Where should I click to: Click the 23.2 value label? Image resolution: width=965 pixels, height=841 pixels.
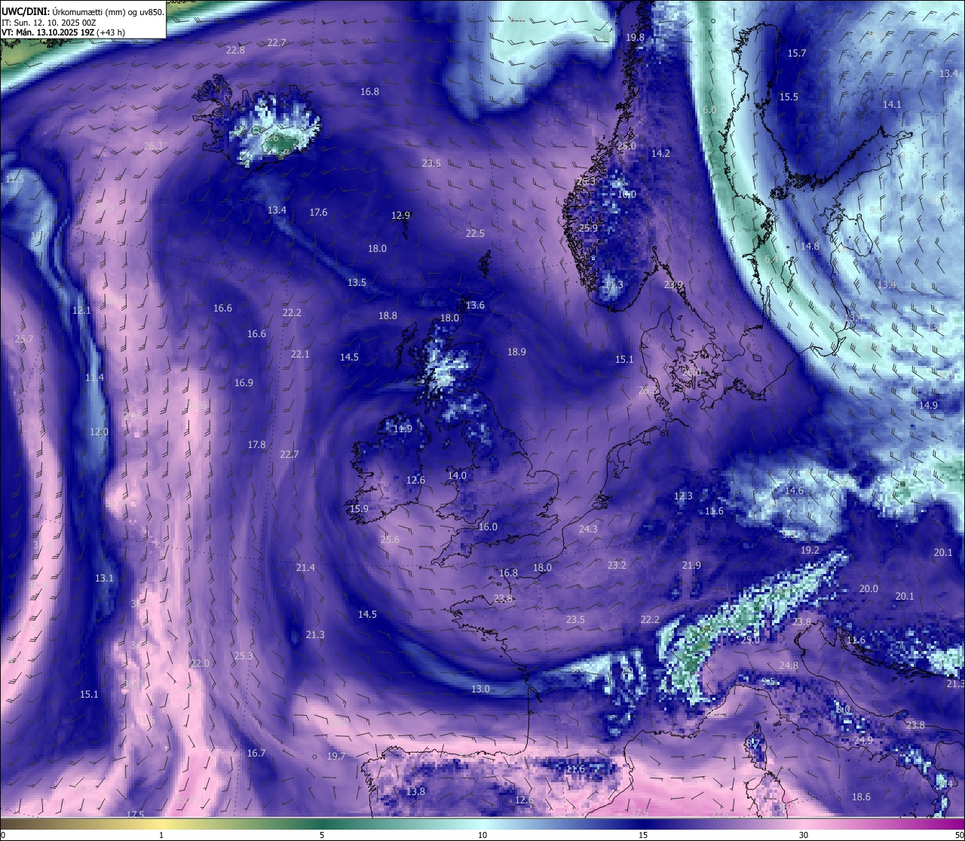point(617,566)
